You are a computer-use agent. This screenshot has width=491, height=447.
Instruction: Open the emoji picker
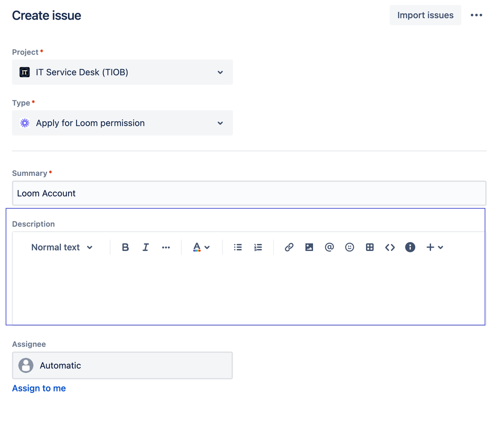(349, 247)
